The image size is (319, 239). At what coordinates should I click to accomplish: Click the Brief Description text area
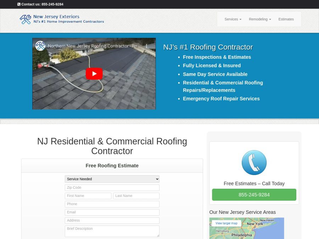[112, 231]
